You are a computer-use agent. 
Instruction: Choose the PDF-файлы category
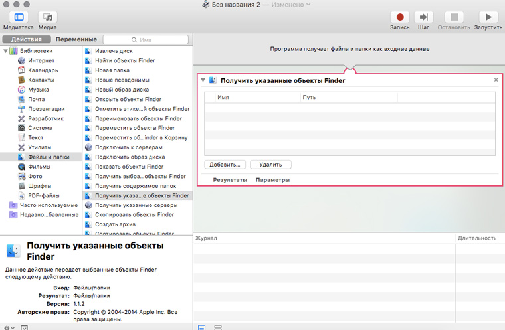point(43,195)
